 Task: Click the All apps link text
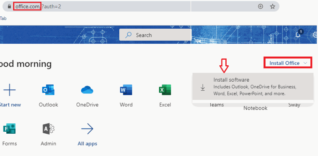[x=87, y=144]
